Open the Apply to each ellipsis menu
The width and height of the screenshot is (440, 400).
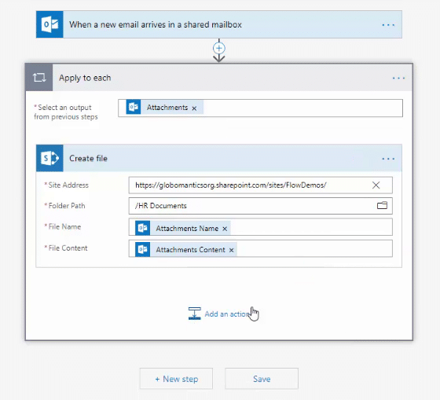point(398,78)
